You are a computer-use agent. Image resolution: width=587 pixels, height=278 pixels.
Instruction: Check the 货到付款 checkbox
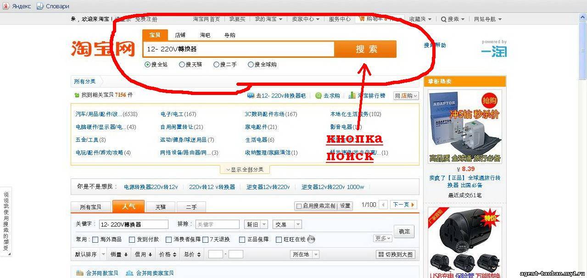coord(132,239)
